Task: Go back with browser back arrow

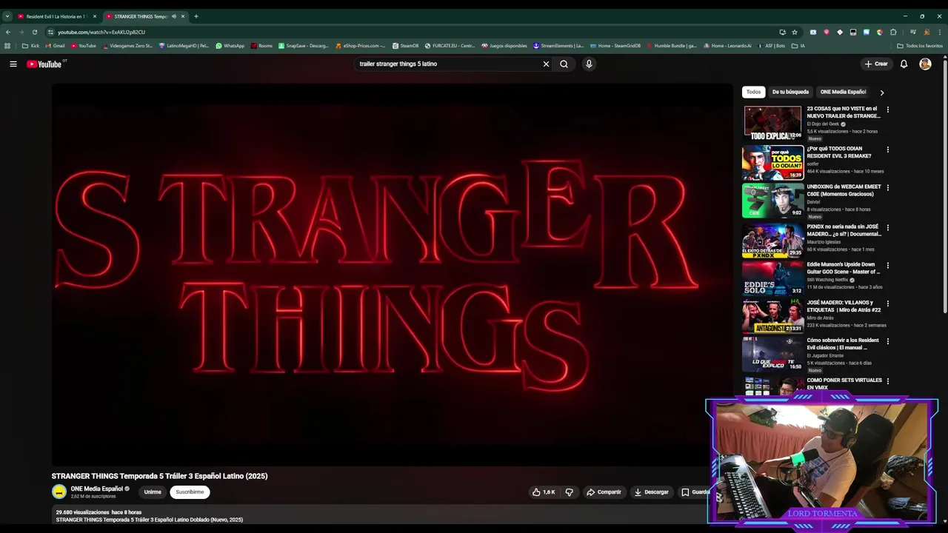Action: (x=7, y=32)
